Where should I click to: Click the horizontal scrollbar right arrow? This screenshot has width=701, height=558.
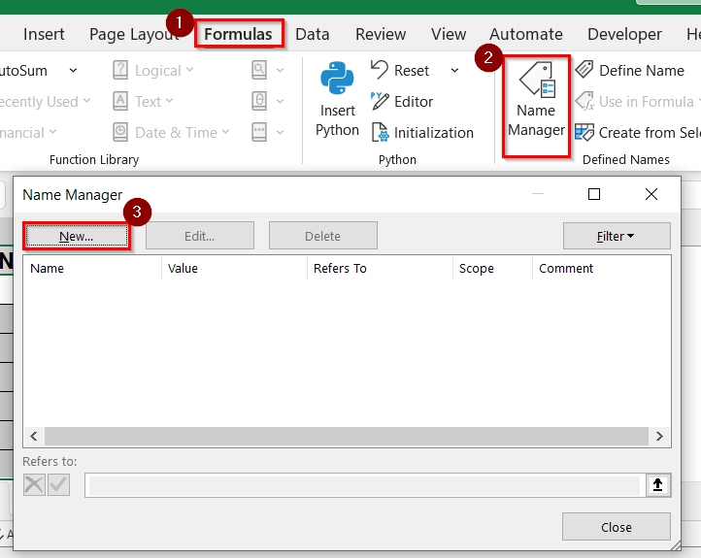click(x=660, y=437)
